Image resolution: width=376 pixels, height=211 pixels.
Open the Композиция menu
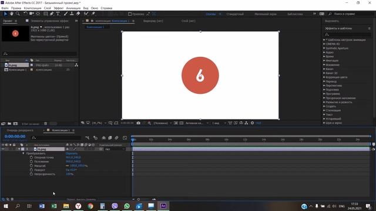pos(33,8)
